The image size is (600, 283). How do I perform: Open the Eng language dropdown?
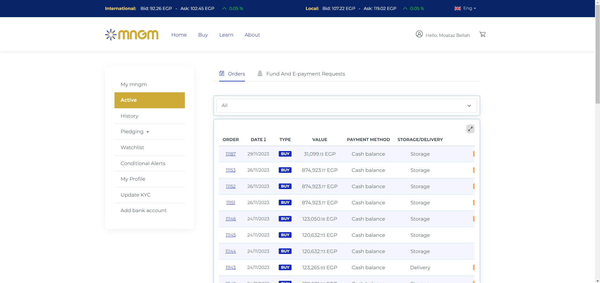pos(469,8)
